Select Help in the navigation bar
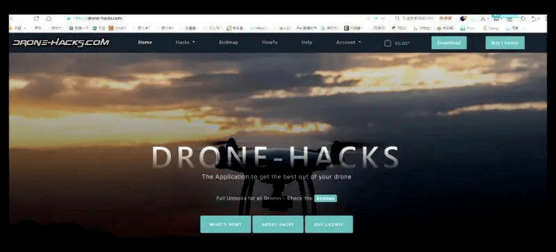This screenshot has width=556, height=252. click(x=306, y=42)
